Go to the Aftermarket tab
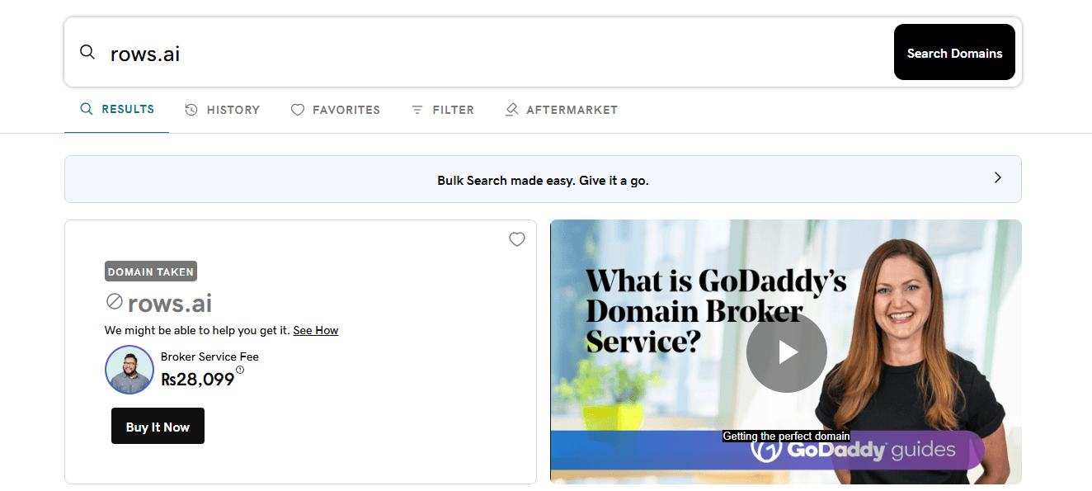 tap(561, 110)
